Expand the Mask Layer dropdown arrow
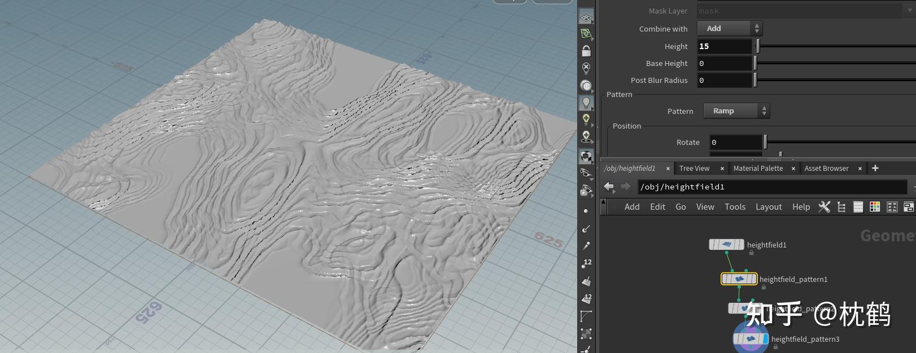This screenshot has width=916, height=353. tap(909, 11)
